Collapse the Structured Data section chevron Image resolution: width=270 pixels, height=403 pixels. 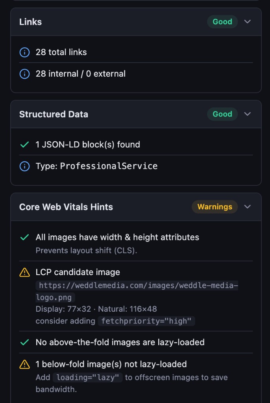(x=248, y=114)
